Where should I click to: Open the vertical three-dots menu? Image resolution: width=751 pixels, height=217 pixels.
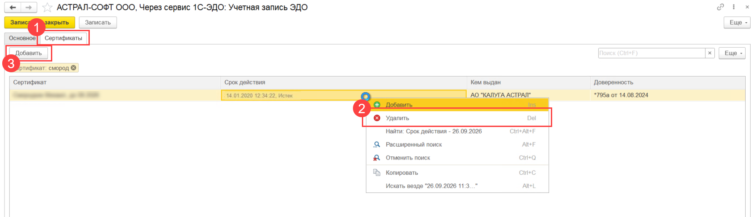click(734, 7)
